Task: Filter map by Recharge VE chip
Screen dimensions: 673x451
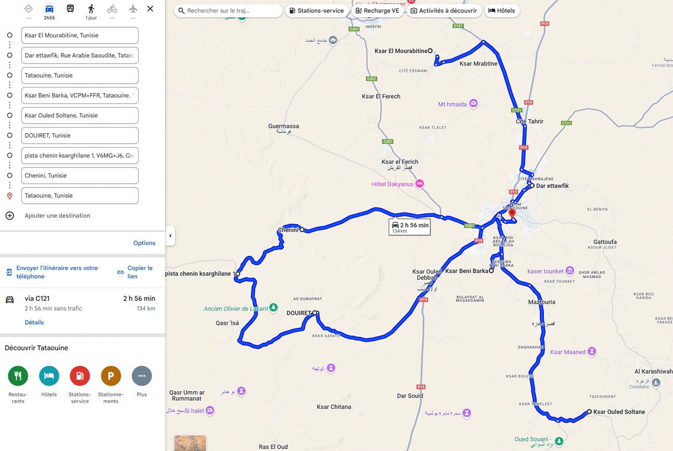Action: (x=377, y=10)
